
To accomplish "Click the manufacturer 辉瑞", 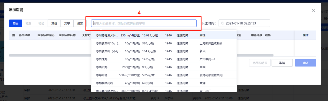I will pyautogui.click(x=202, y=35).
